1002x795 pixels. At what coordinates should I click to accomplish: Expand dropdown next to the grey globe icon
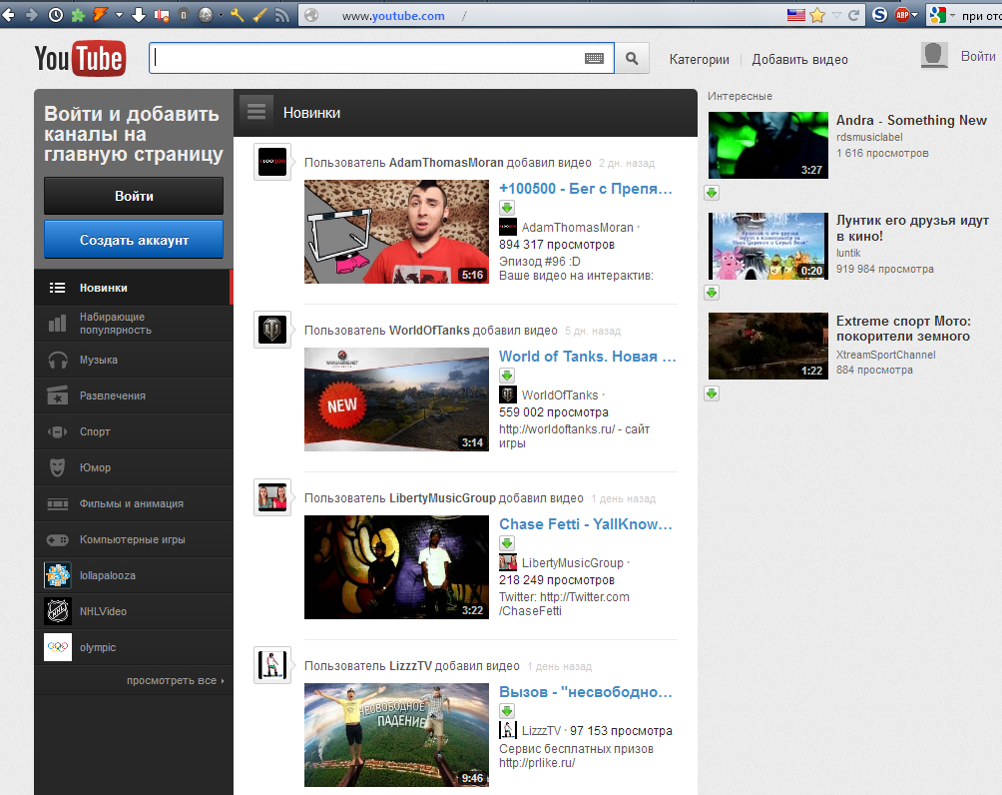pyautogui.click(x=221, y=15)
